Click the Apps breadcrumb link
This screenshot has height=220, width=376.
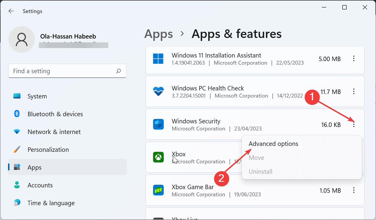(x=158, y=34)
